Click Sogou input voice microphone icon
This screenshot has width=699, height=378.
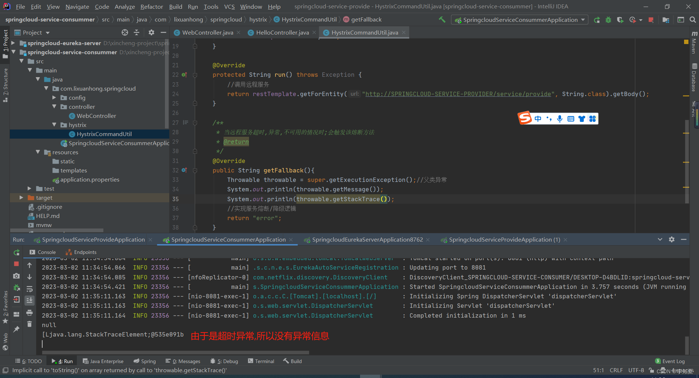pos(560,119)
